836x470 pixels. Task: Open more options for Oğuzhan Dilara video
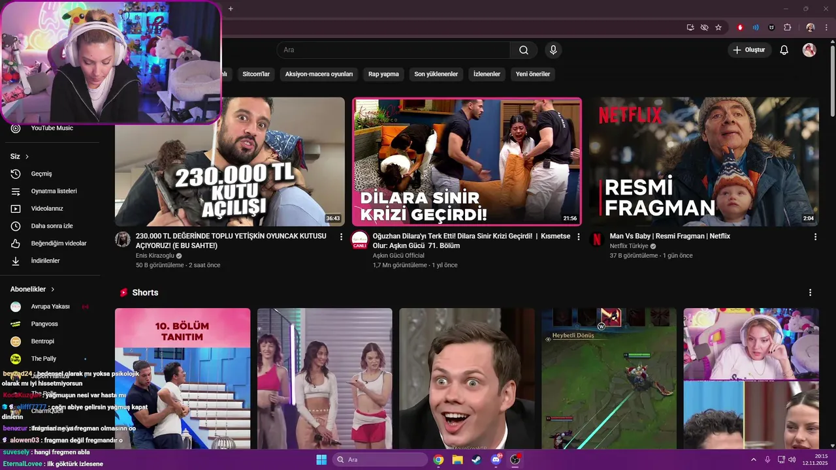coord(578,237)
